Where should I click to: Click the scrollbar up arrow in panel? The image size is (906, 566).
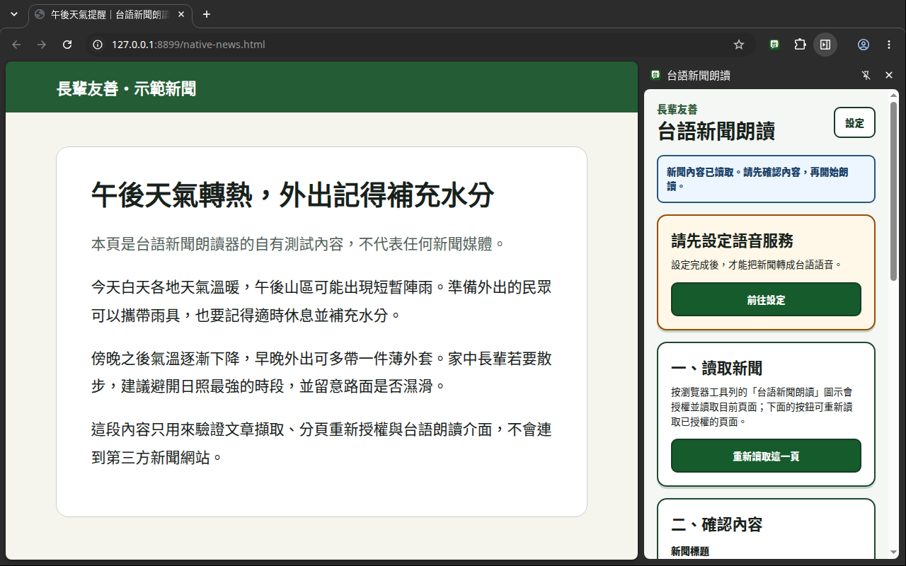(x=893, y=96)
